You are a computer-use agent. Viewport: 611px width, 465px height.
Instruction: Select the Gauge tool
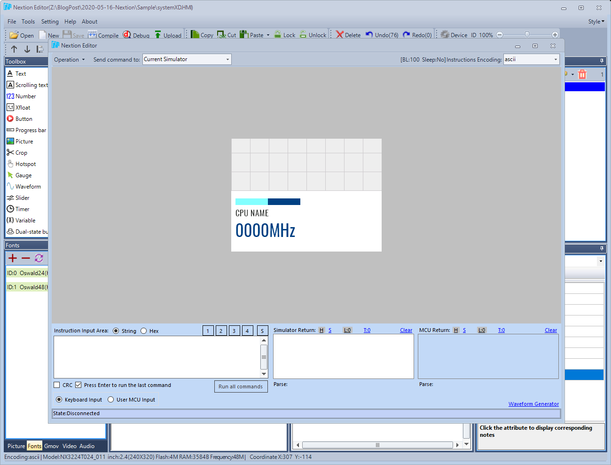coord(22,175)
